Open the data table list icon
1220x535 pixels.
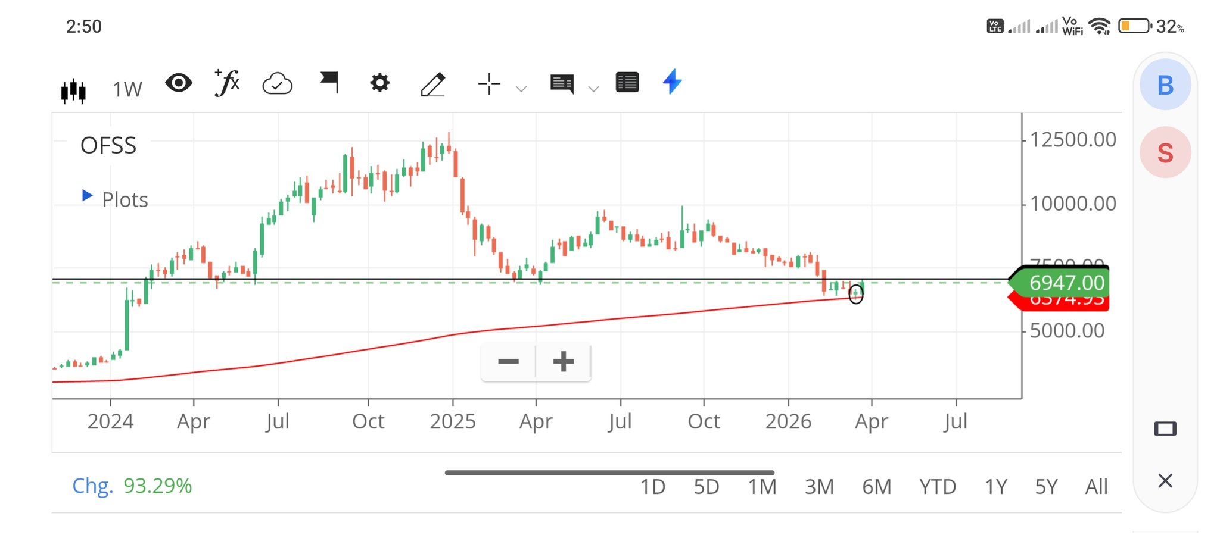click(x=627, y=83)
